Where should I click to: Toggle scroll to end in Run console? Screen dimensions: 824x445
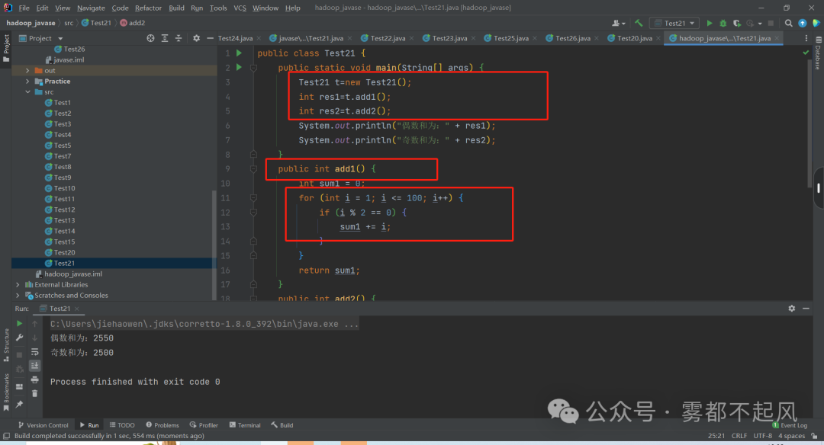tap(34, 366)
